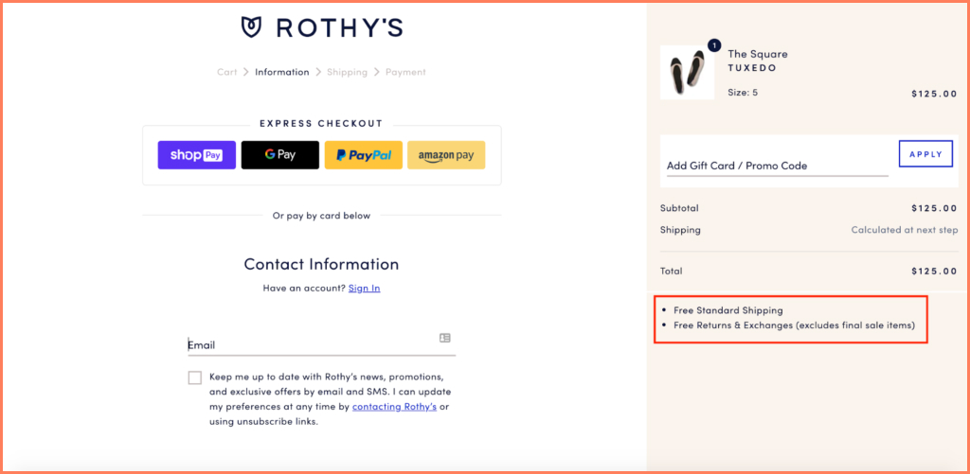Viewport: 970px width, 474px height.
Task: Jump to Shipping breadcrumb step
Action: click(347, 72)
